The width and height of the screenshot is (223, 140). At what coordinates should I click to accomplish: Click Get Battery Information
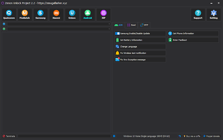(x=140, y=40)
